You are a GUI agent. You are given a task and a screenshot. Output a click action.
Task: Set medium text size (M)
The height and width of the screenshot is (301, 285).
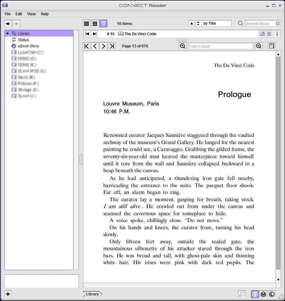263,294
